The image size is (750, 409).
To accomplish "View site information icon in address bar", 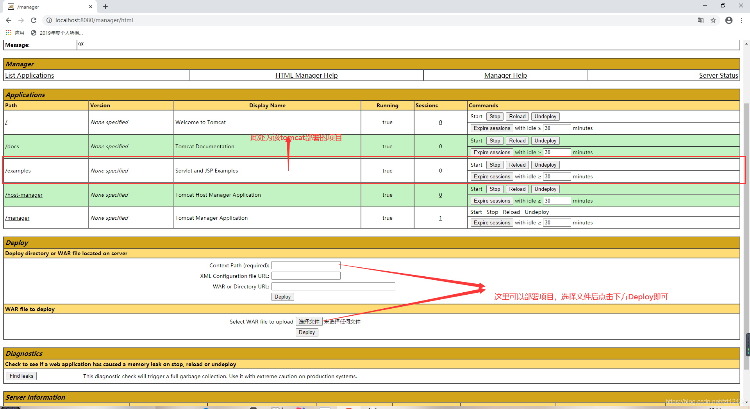I will pyautogui.click(x=49, y=20).
